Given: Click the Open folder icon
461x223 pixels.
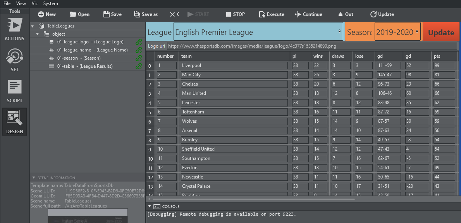Looking at the screenshot, I should 73,14.
